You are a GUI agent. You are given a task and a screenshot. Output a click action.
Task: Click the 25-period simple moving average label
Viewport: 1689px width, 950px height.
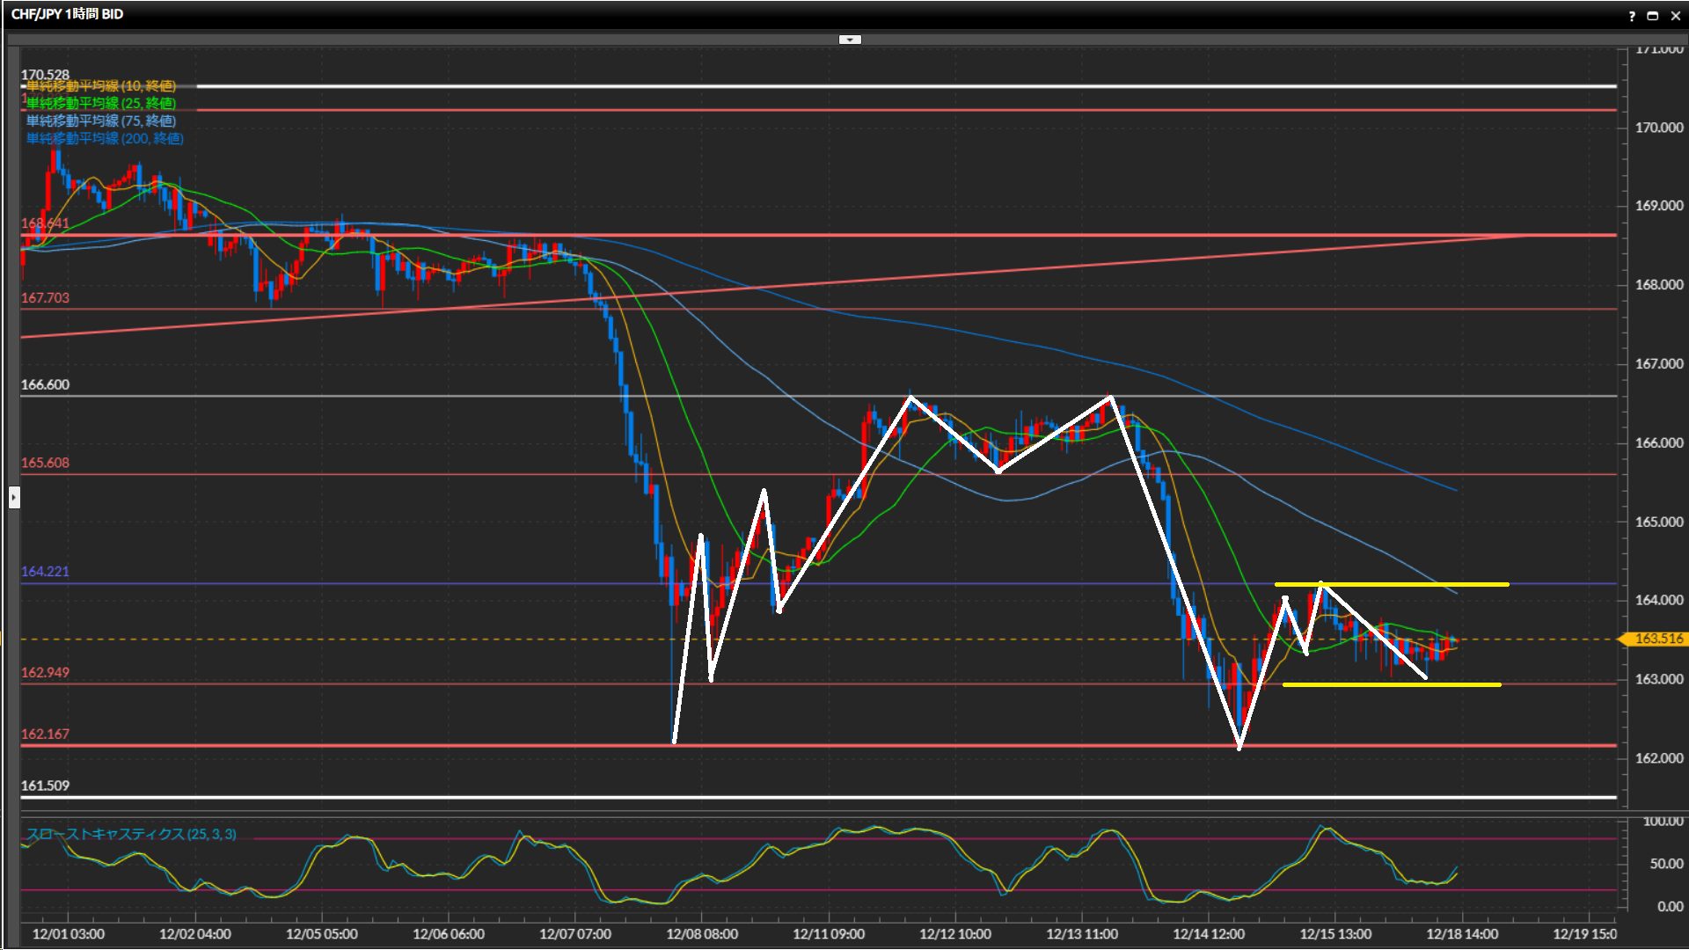(x=100, y=104)
